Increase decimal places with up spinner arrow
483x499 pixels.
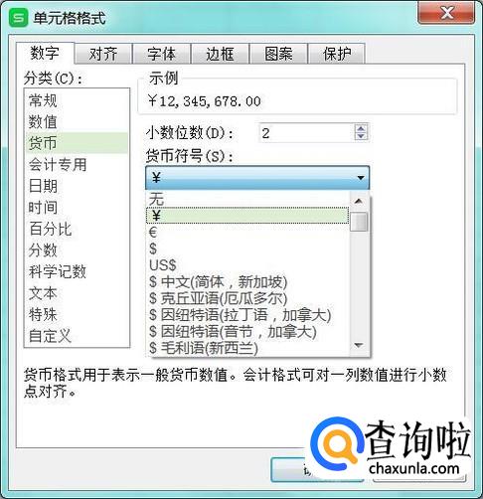click(x=361, y=128)
